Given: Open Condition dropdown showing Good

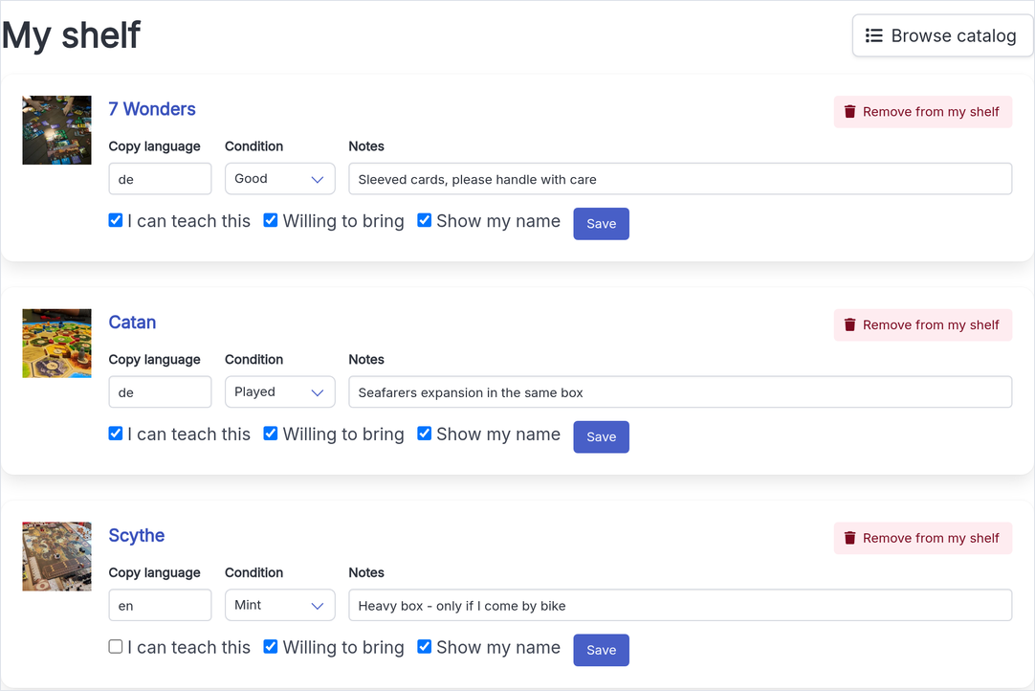Looking at the screenshot, I should pyautogui.click(x=280, y=179).
